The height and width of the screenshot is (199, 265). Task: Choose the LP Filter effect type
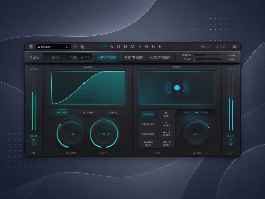[166, 124]
